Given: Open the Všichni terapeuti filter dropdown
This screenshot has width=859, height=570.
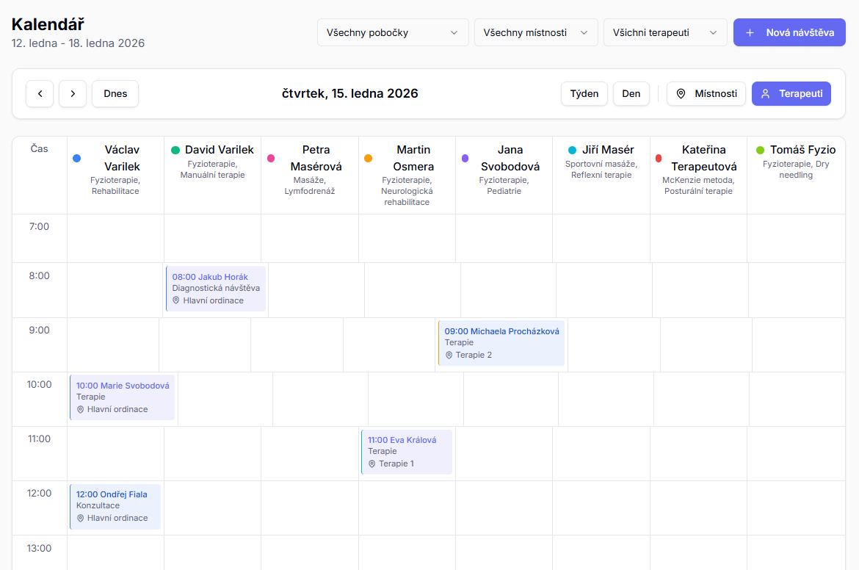Looking at the screenshot, I should [x=664, y=33].
